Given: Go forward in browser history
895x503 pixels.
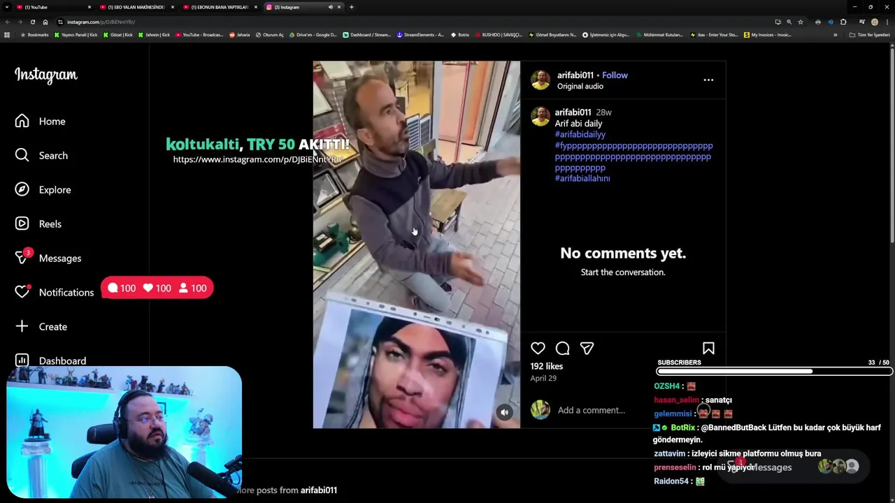Looking at the screenshot, I should point(20,22).
